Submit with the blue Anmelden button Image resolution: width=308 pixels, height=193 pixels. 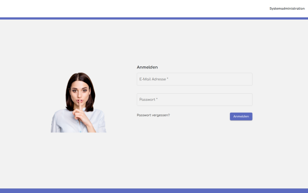click(x=241, y=117)
